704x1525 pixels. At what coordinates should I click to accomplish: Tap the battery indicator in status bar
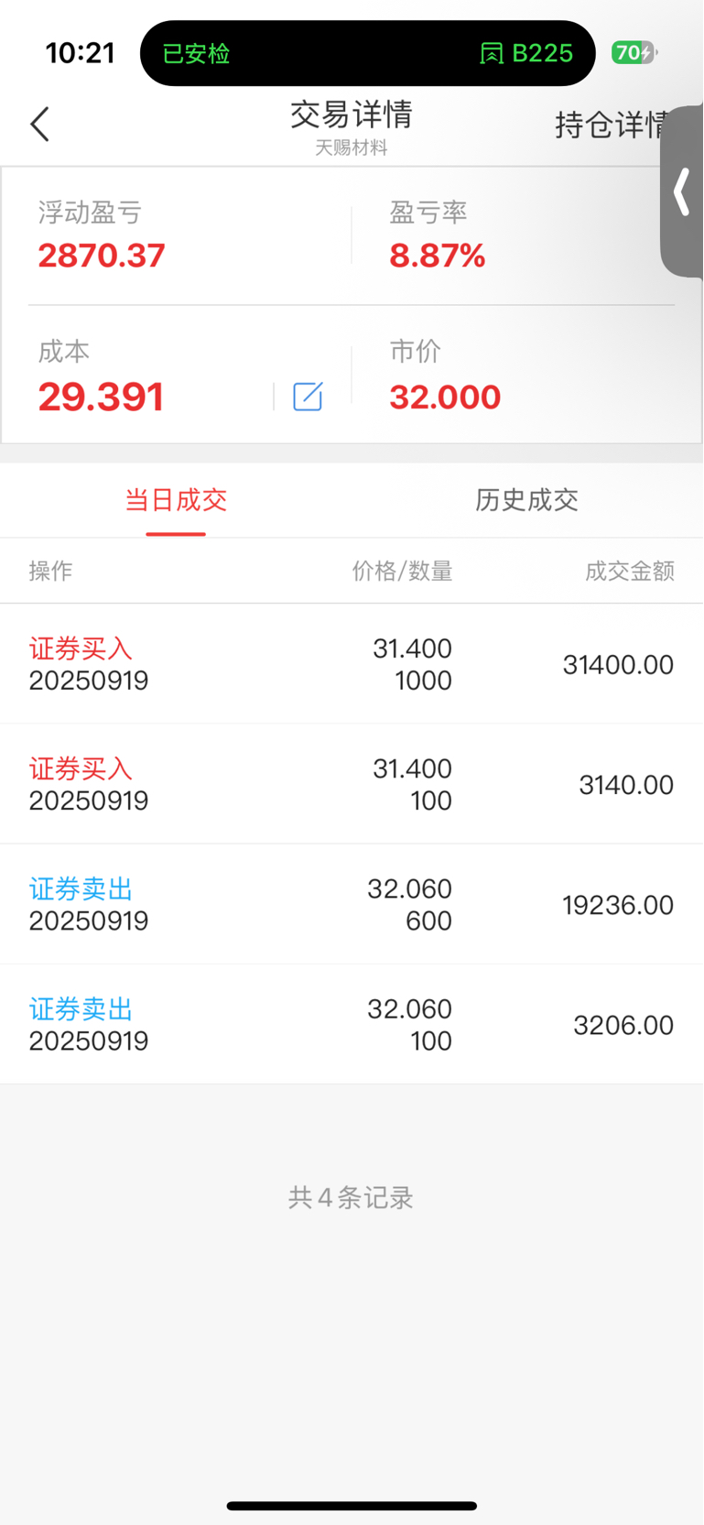coord(634,53)
